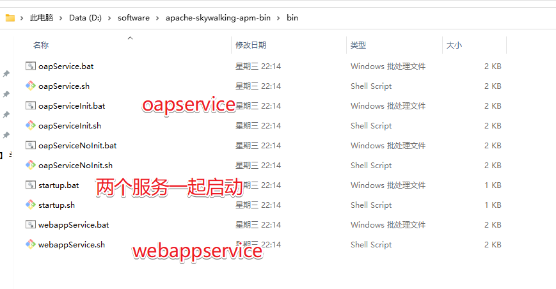Expand the chevron after apache-skywalking-apm-bin breadcrumb

pos(278,18)
